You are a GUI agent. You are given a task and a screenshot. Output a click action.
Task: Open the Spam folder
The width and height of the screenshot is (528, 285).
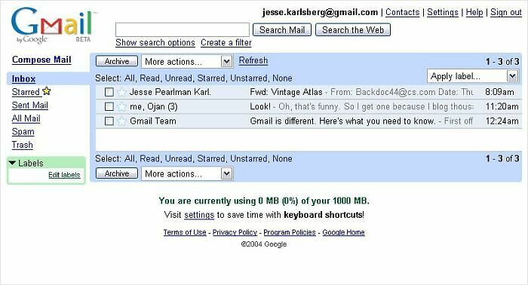click(23, 131)
